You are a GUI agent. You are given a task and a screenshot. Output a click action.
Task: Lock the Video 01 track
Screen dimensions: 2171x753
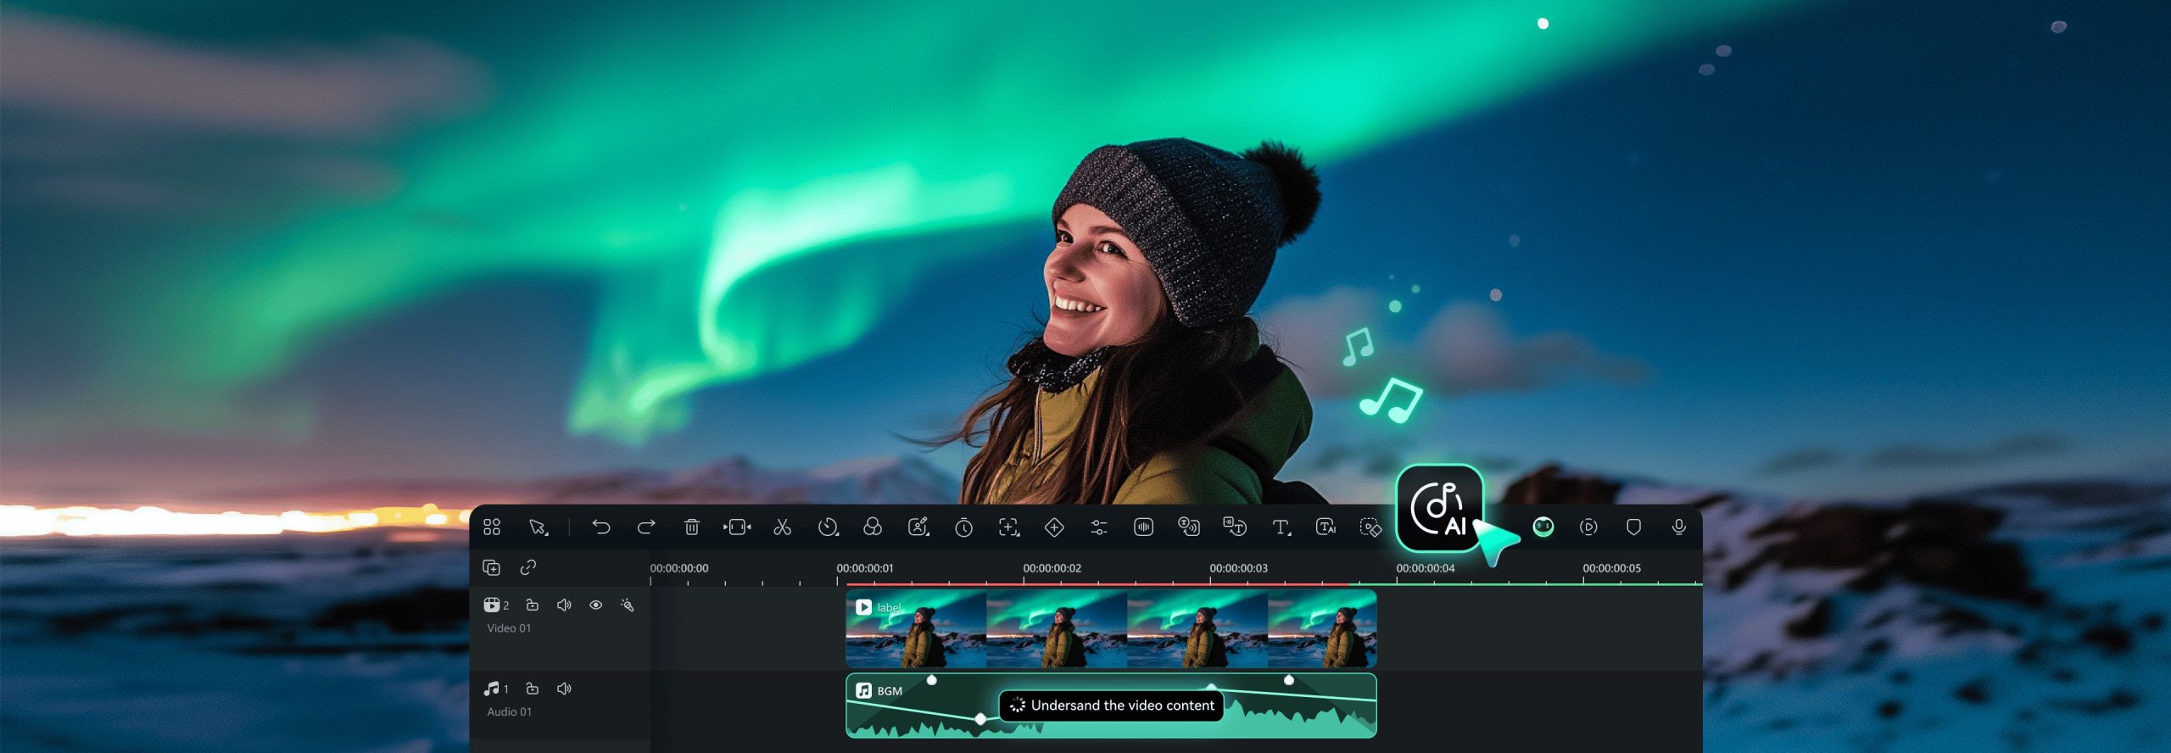[533, 605]
